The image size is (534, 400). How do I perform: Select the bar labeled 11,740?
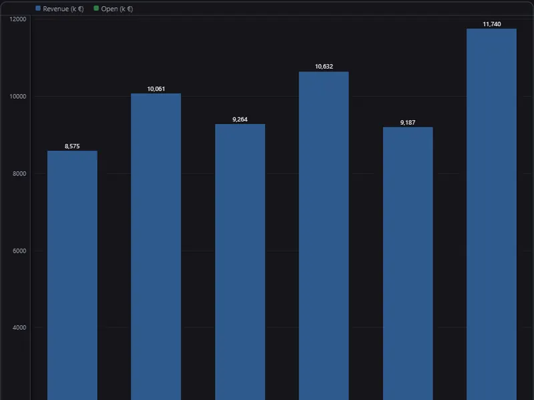pyautogui.click(x=492, y=214)
